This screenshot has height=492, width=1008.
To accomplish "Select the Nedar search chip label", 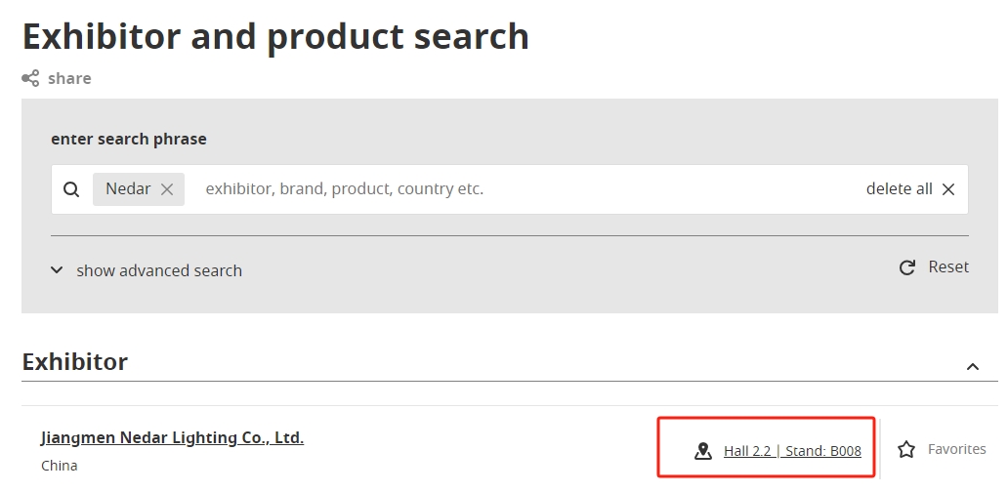I will [x=128, y=188].
